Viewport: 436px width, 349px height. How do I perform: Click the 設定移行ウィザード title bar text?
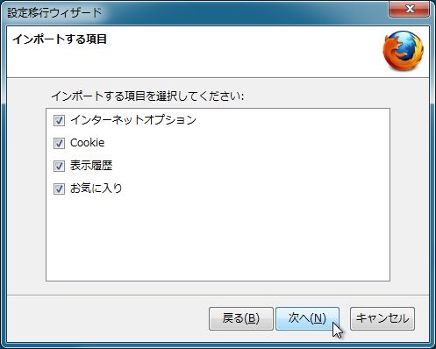(x=54, y=12)
